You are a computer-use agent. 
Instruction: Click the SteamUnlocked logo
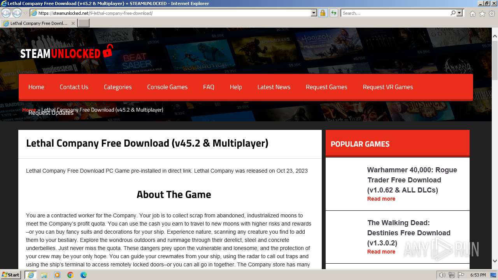67,52
